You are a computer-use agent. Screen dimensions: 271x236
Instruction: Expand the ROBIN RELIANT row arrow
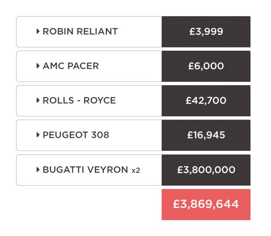pyautogui.click(x=38, y=32)
